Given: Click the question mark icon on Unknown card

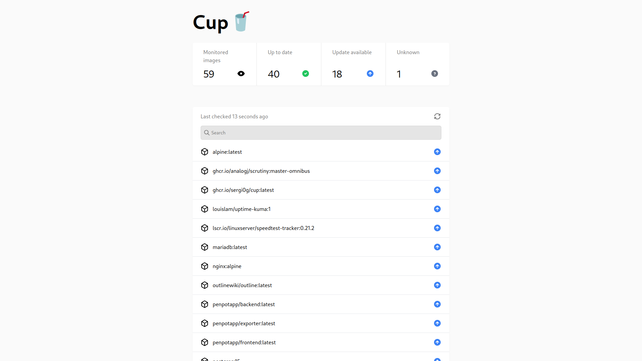Looking at the screenshot, I should [x=434, y=74].
